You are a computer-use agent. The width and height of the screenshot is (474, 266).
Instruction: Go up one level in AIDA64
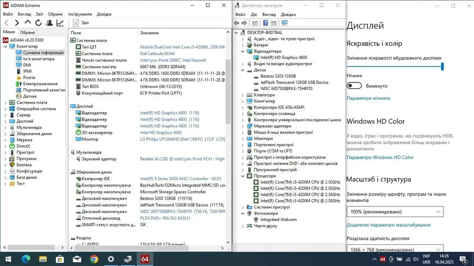(x=27, y=23)
